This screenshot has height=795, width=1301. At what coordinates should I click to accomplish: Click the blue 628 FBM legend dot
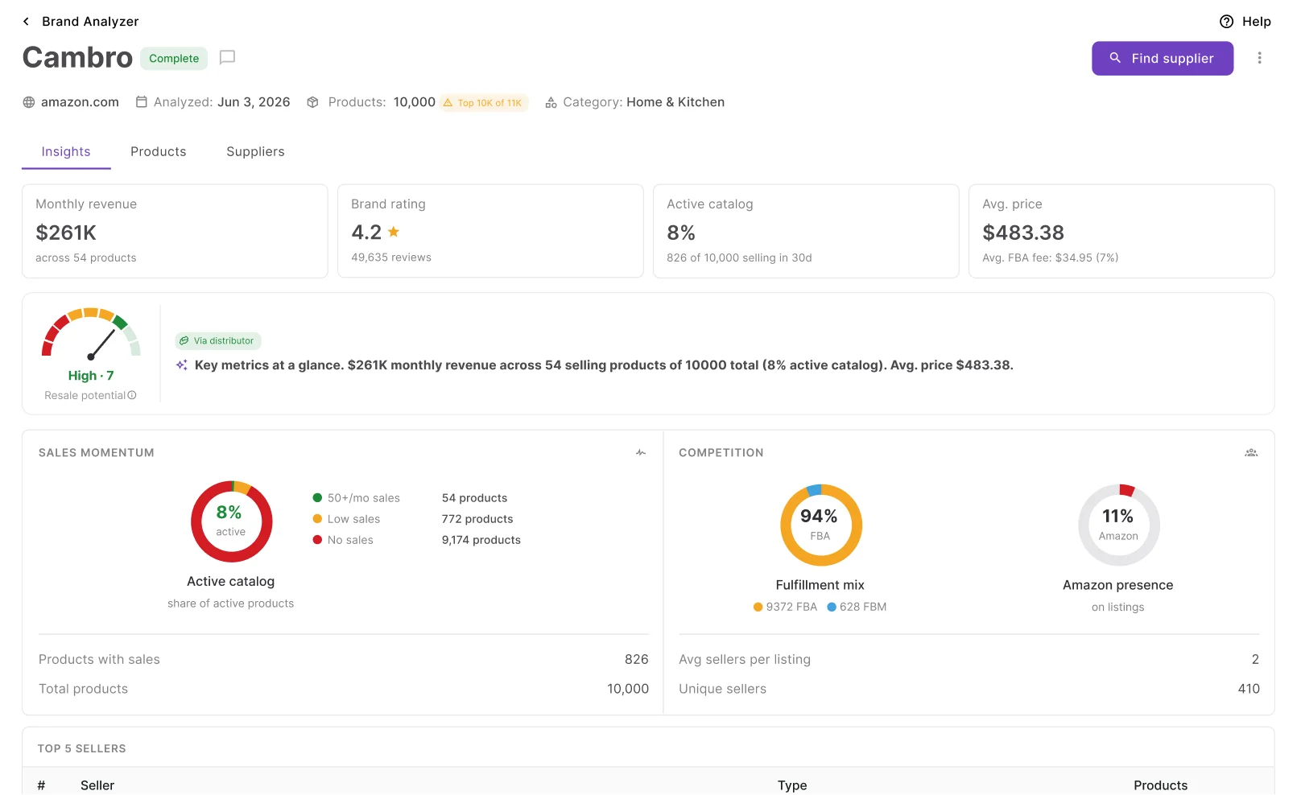(832, 608)
